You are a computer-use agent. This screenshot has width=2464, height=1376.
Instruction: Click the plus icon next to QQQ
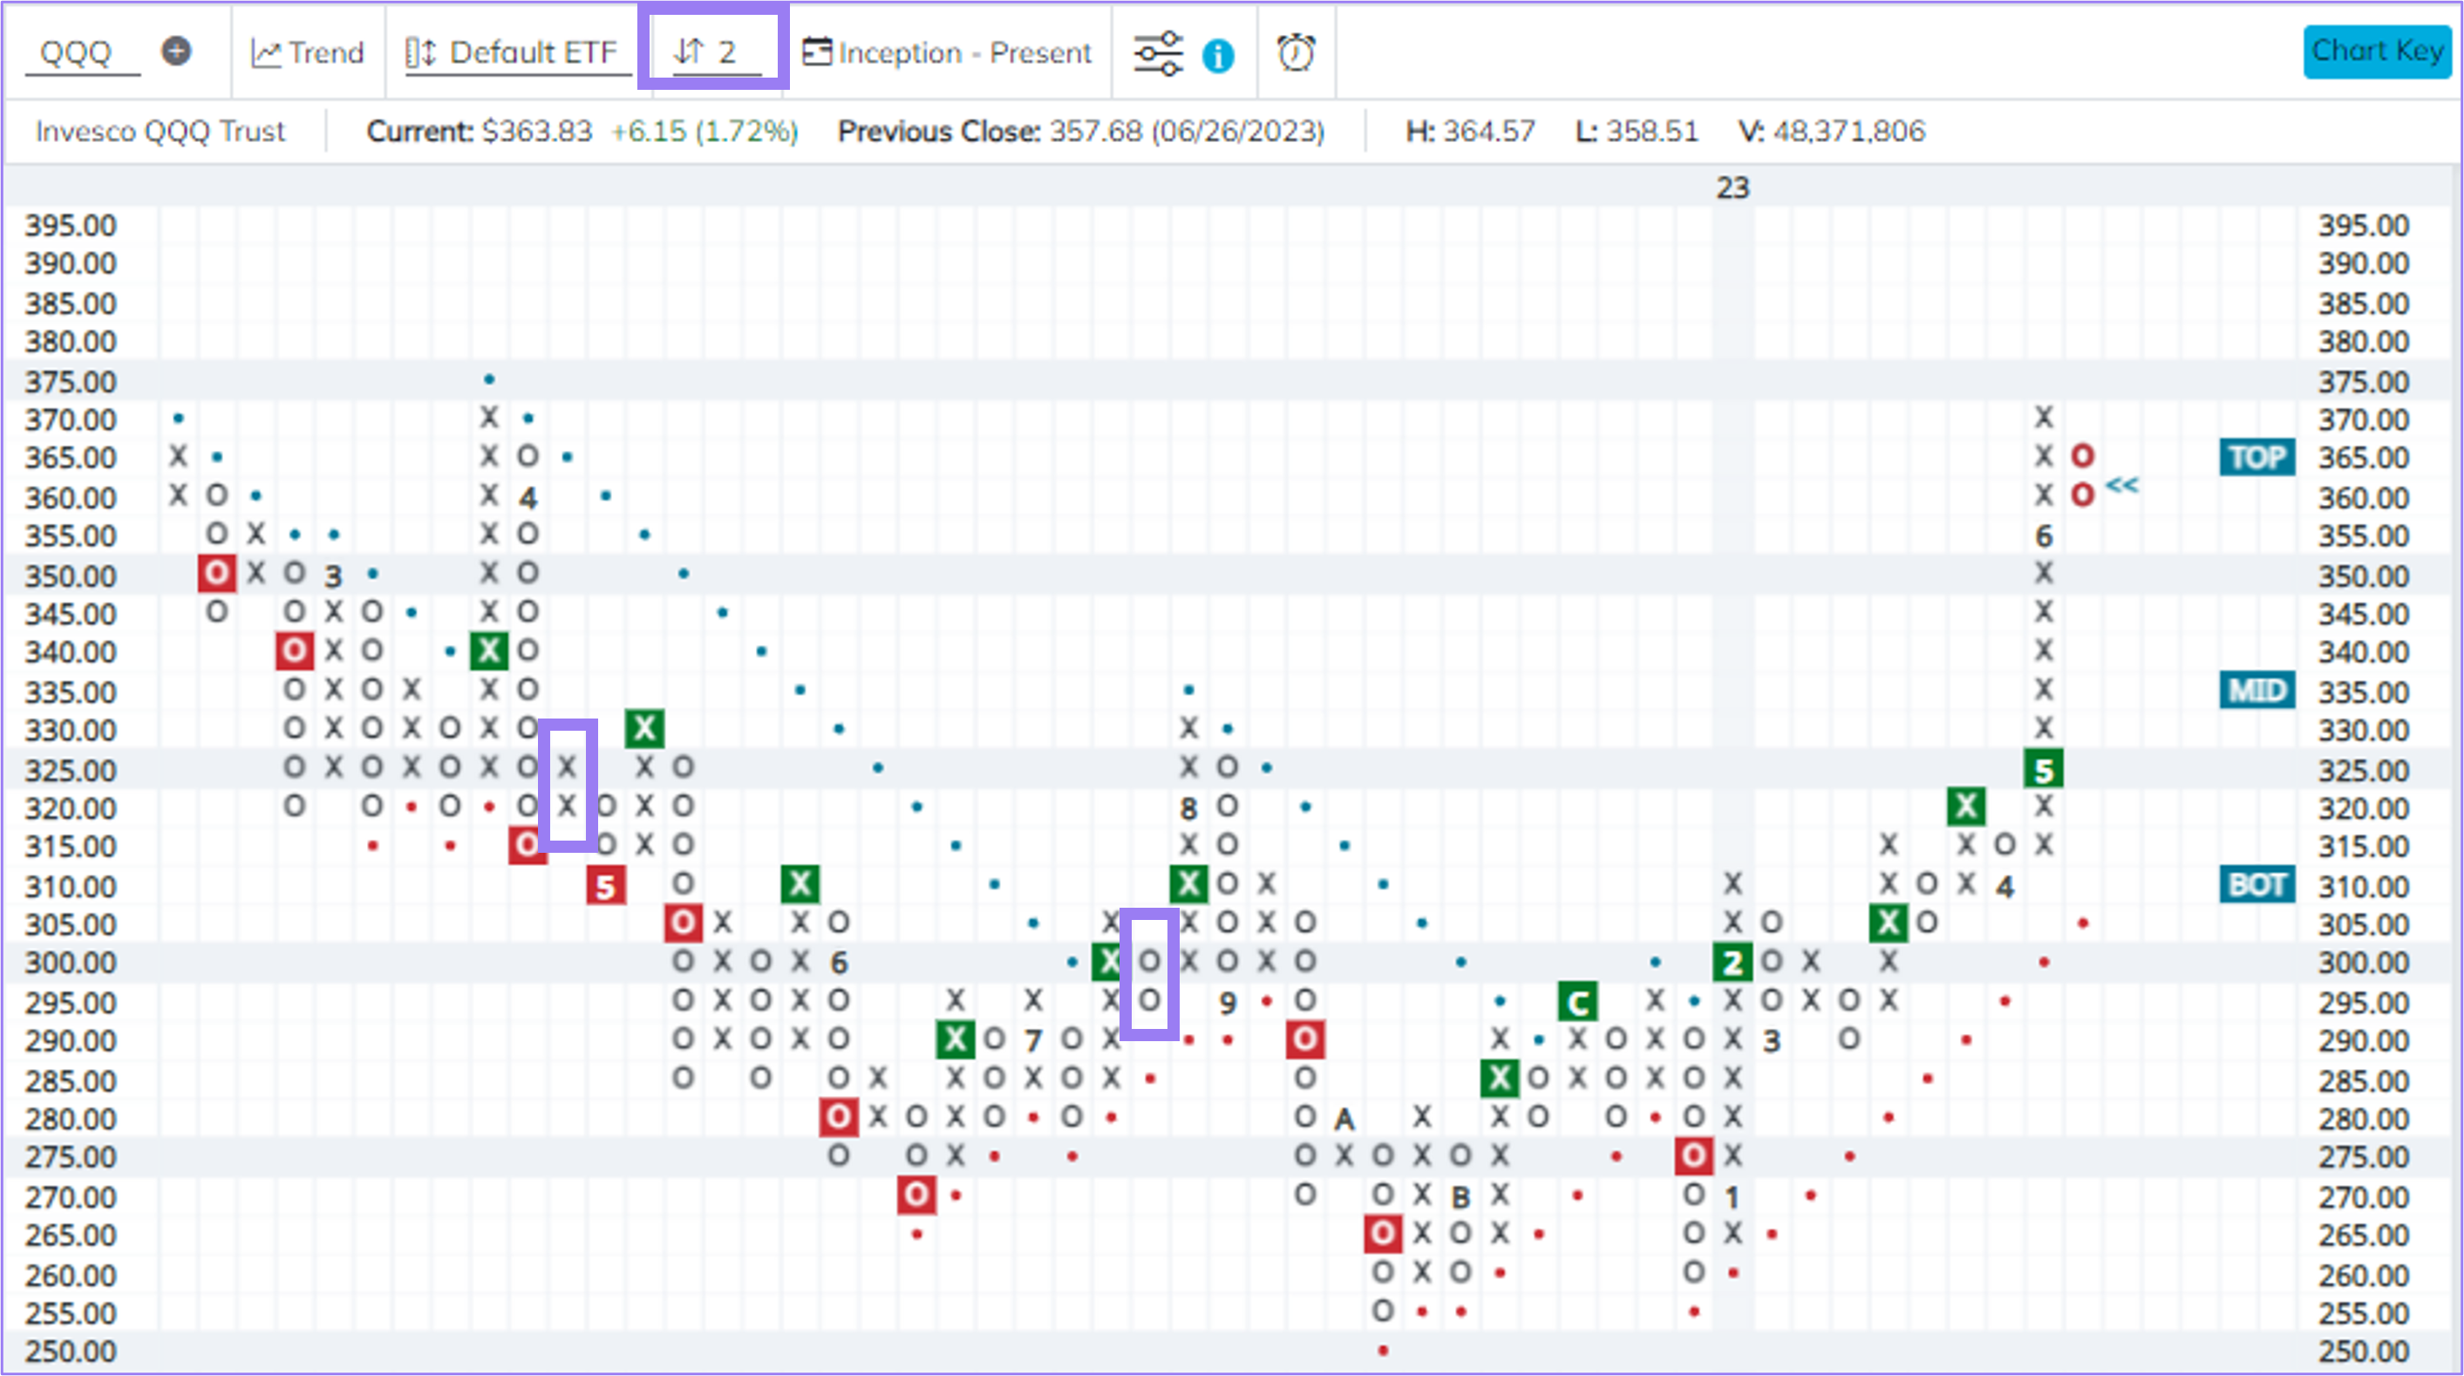176,51
